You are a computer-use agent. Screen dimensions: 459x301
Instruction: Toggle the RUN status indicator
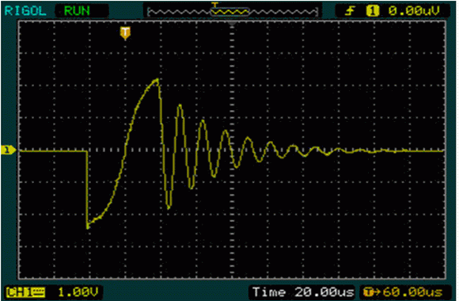coord(77,11)
